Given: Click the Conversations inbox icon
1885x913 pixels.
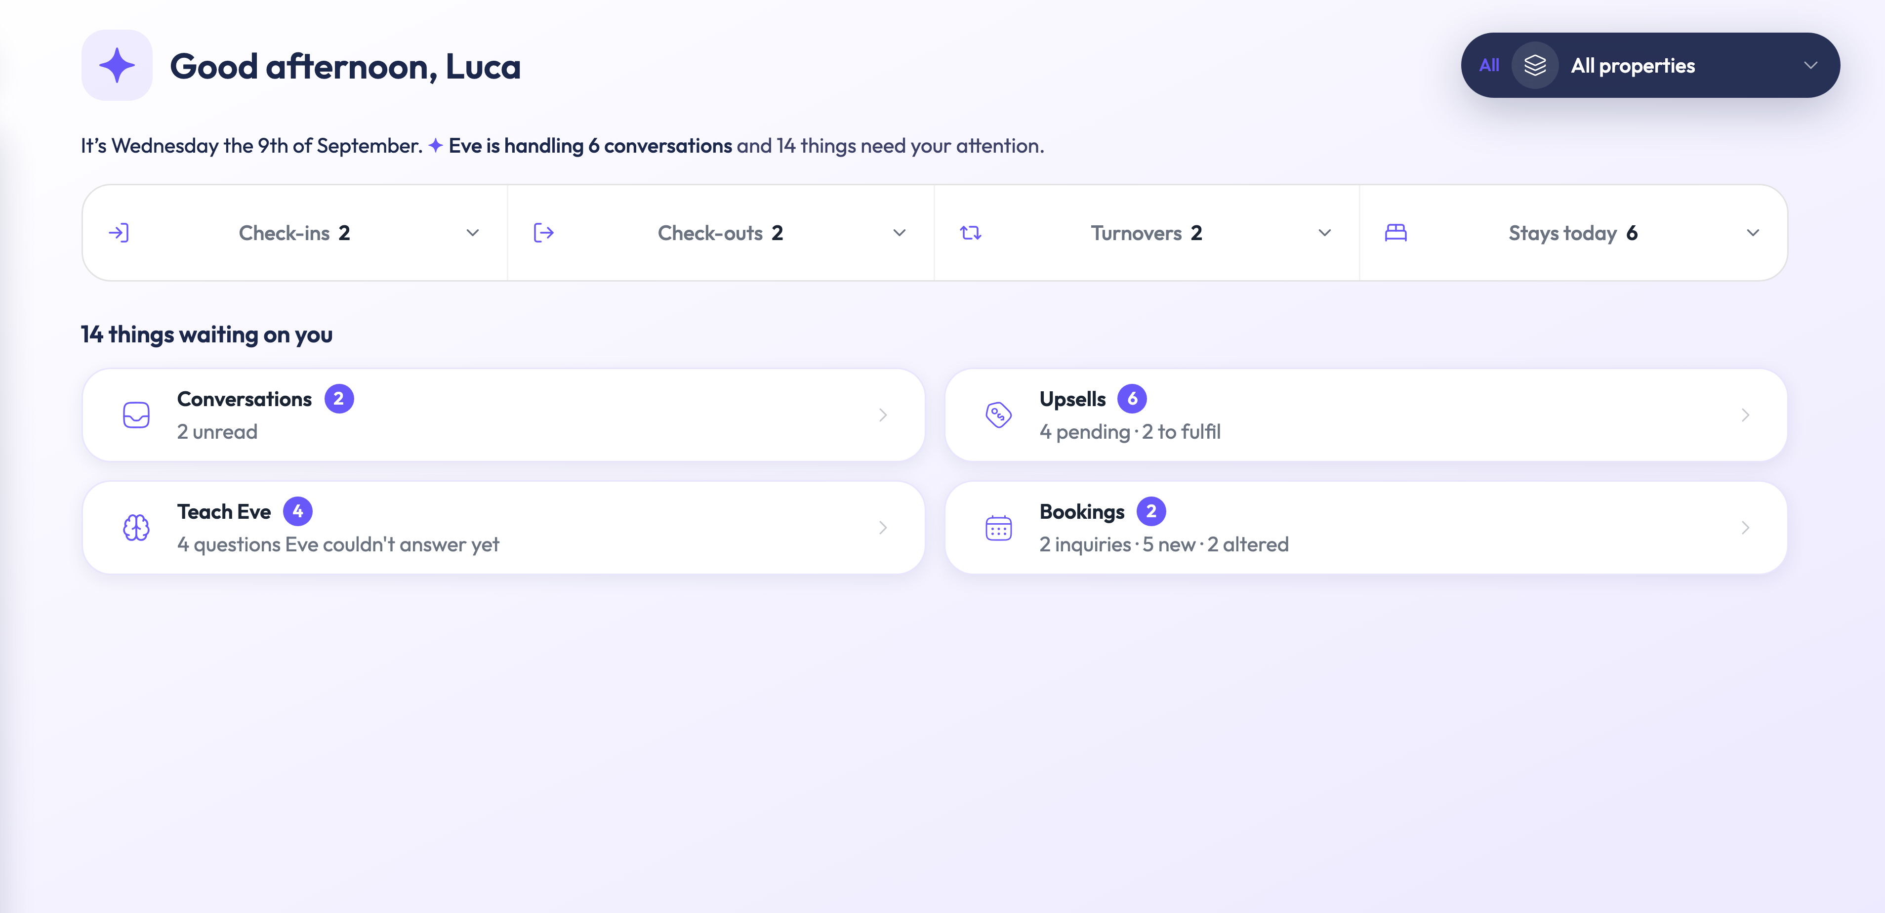Looking at the screenshot, I should pos(136,415).
